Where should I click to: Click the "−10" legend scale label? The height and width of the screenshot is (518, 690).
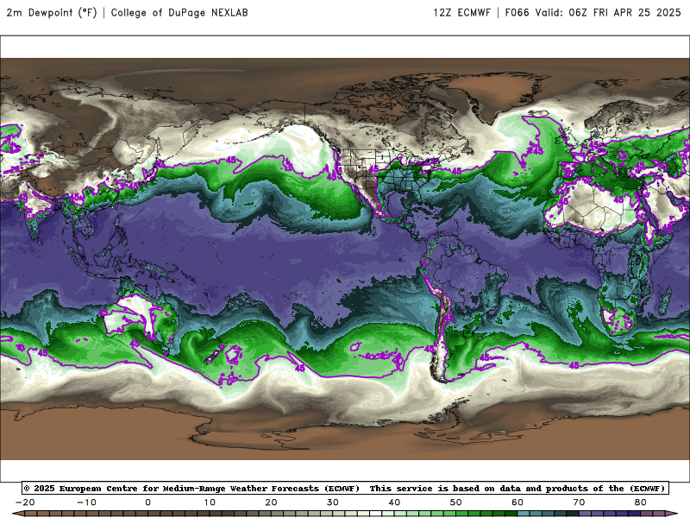(87, 502)
